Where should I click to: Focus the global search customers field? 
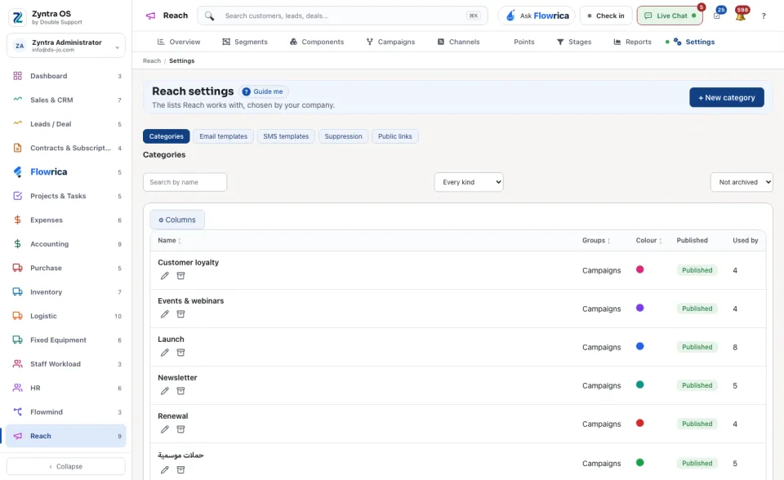[342, 16]
